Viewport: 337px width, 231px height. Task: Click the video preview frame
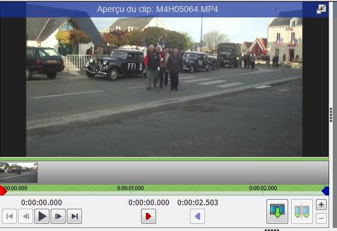click(x=164, y=87)
